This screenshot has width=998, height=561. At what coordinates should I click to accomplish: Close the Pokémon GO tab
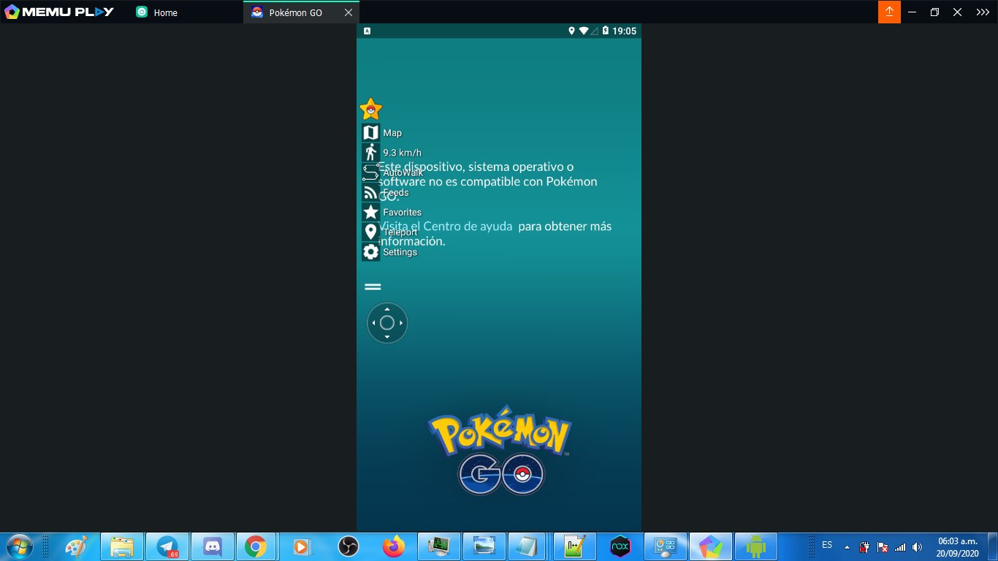(348, 12)
